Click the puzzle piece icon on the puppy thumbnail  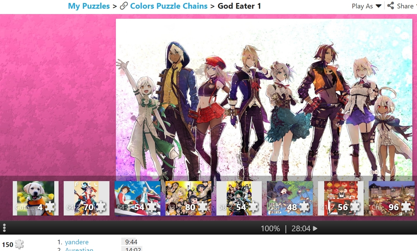pos(50,207)
